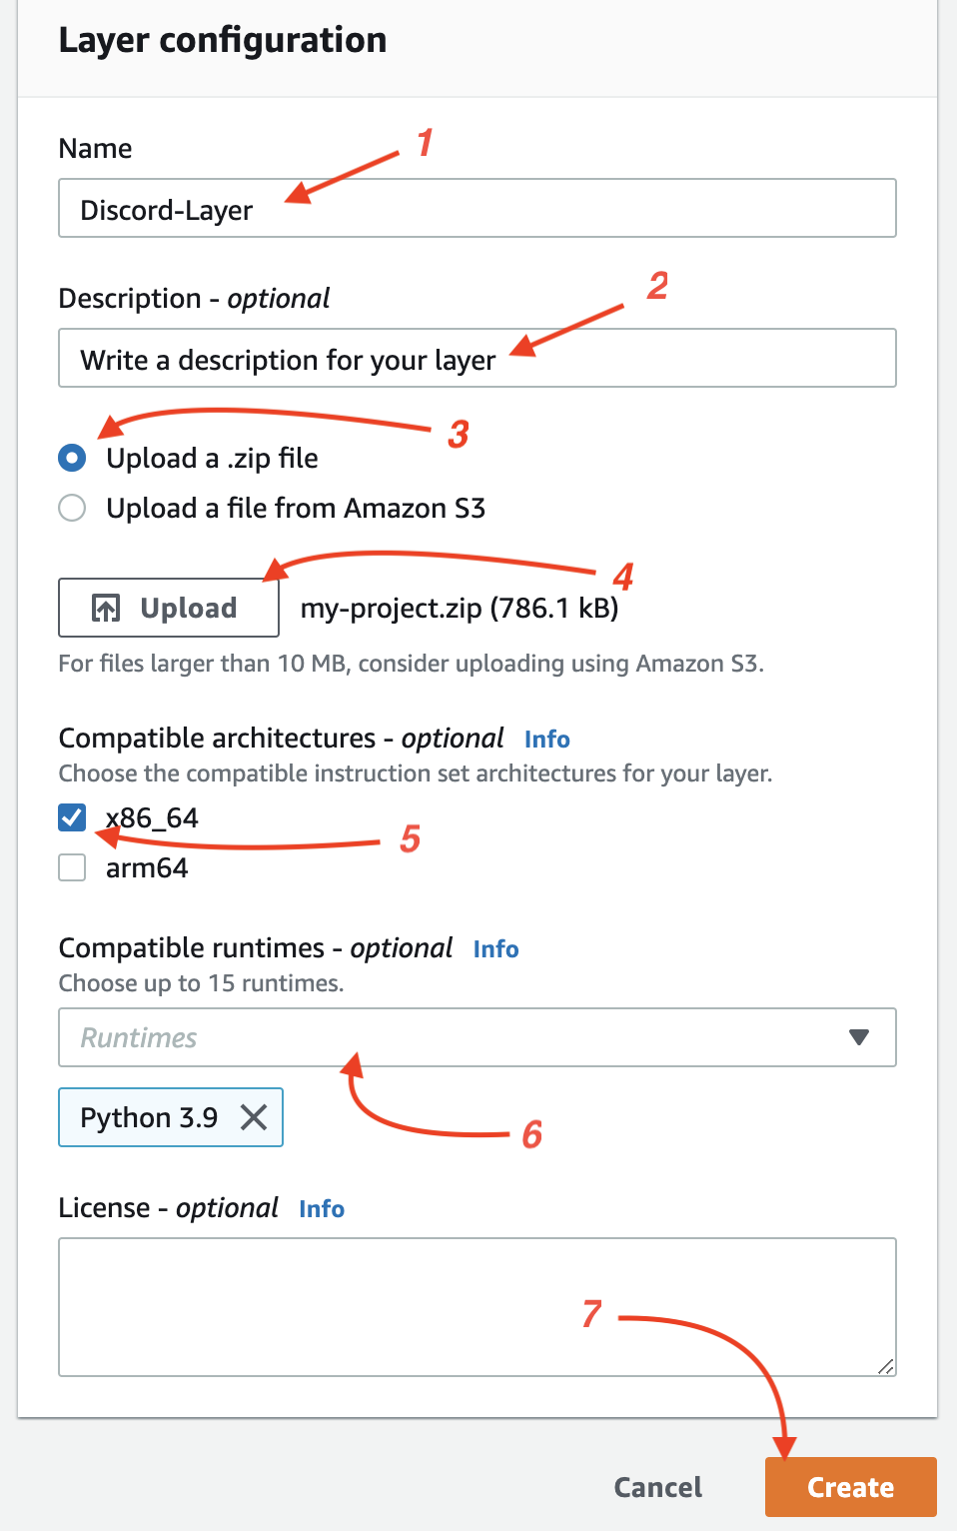Open Info link beside License
Screen dimensions: 957x1531
pyautogui.click(x=322, y=1208)
